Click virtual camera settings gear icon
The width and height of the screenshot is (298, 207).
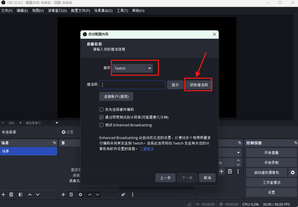click(292, 173)
